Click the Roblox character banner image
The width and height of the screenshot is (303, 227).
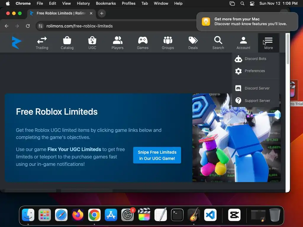pos(236,138)
